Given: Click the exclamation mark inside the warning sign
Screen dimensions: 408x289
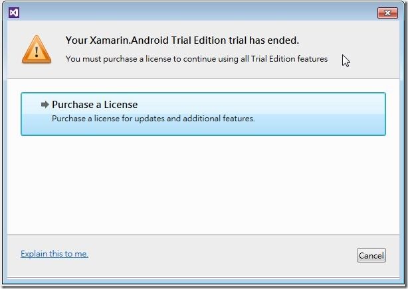Looking at the screenshot, I should point(37,52).
